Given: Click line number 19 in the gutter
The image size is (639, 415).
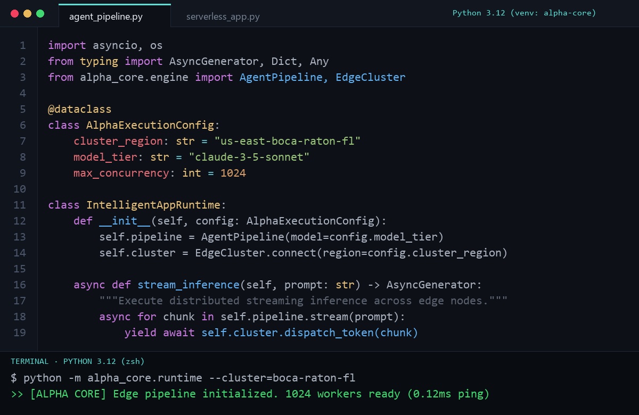Looking at the screenshot, I should click(x=20, y=333).
